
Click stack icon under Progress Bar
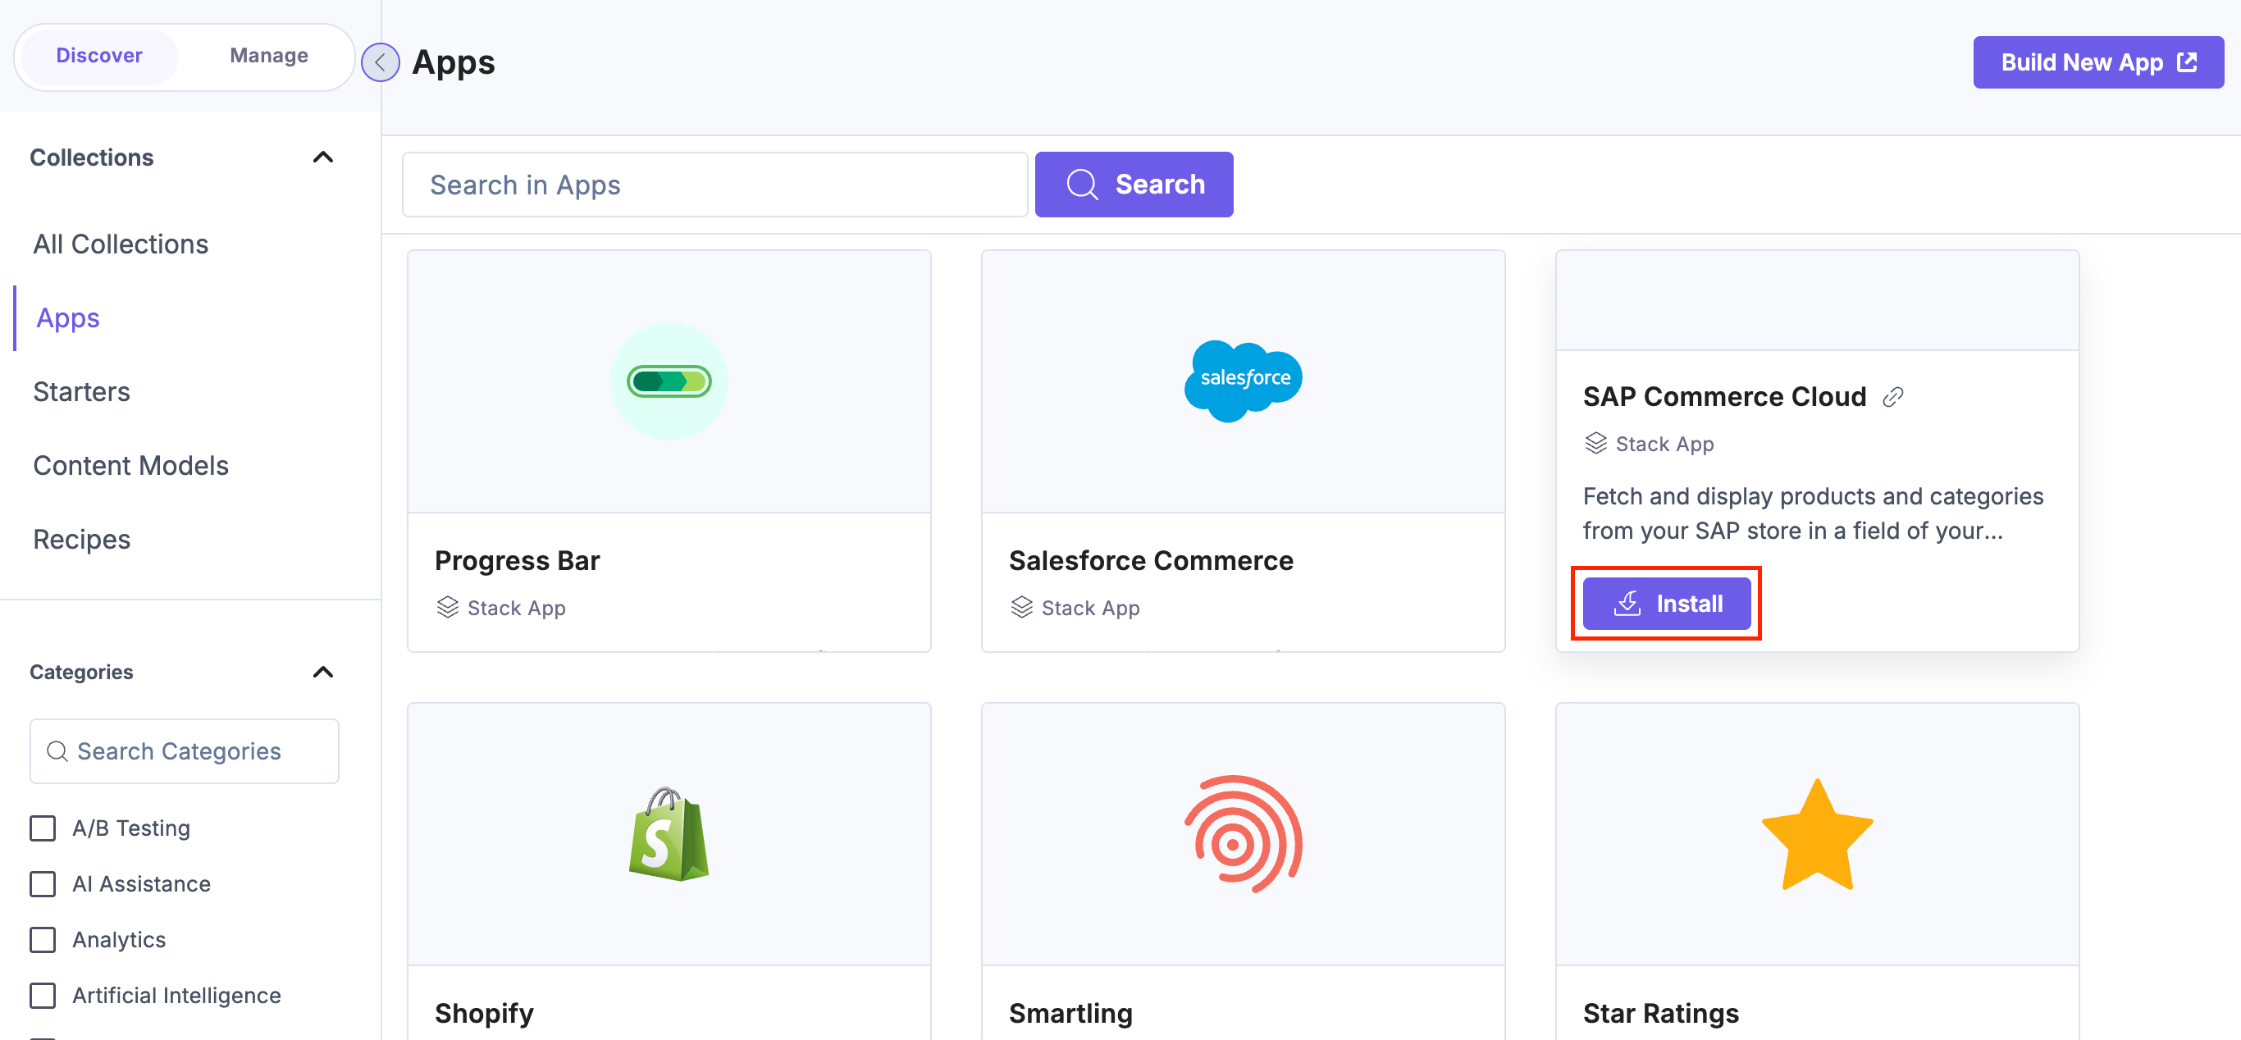pyautogui.click(x=447, y=607)
